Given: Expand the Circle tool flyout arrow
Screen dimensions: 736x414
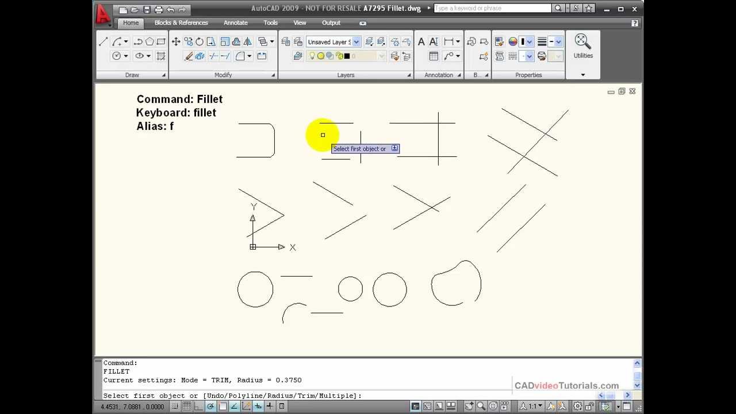Looking at the screenshot, I should pyautogui.click(x=126, y=56).
